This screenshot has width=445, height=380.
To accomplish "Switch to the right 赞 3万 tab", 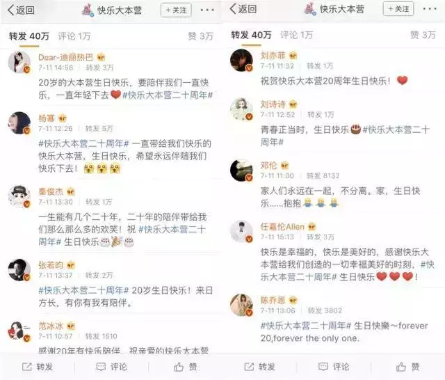I will (x=423, y=35).
